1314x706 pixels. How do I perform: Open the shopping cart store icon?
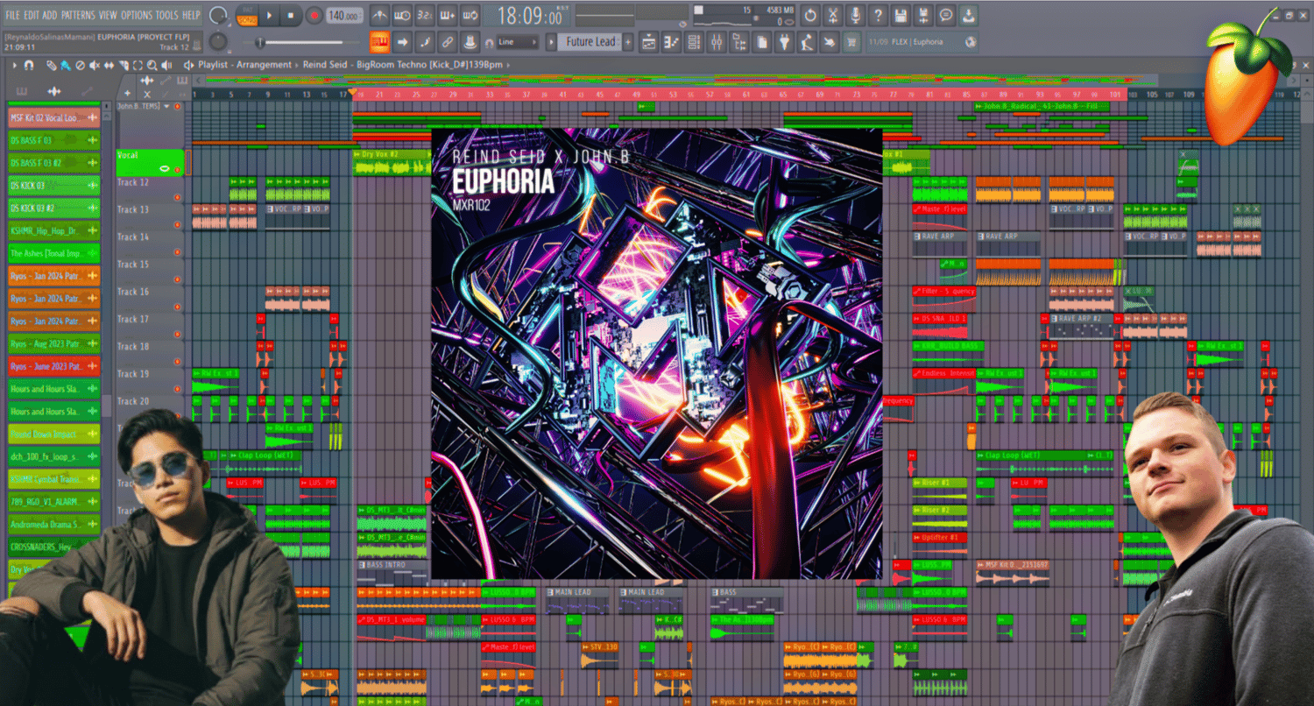coord(851,41)
